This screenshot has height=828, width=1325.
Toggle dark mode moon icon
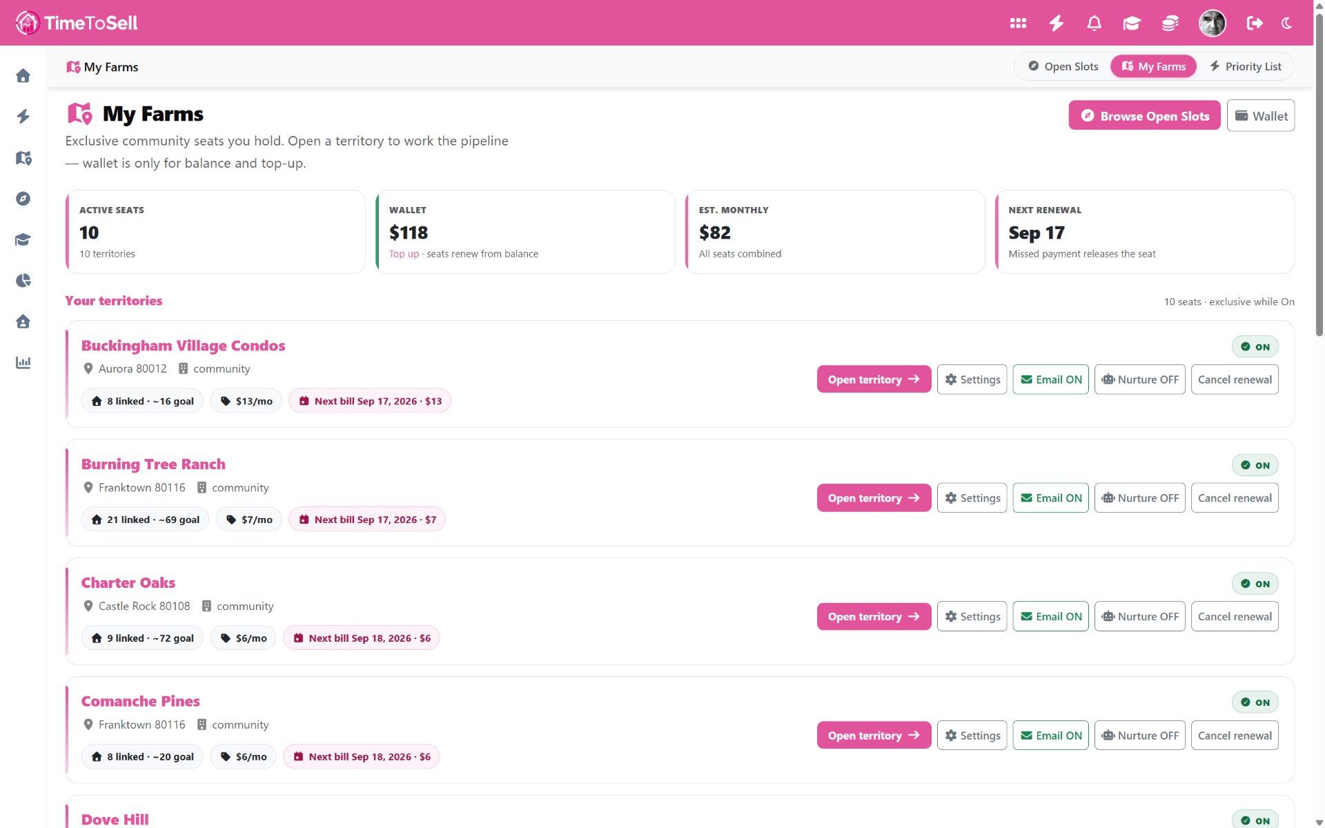click(1287, 23)
